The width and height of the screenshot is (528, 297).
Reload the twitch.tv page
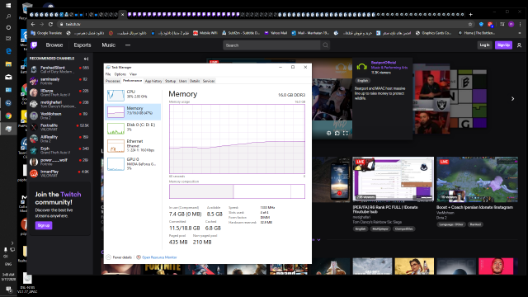(50, 24)
